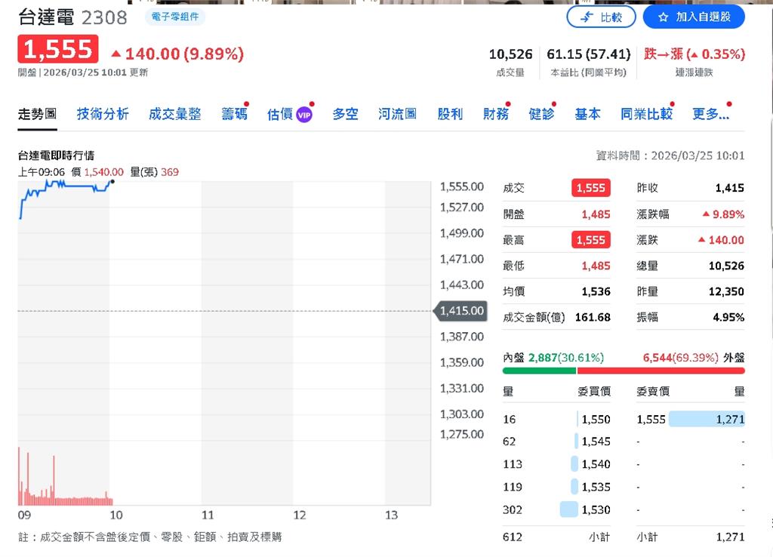The image size is (773, 557).
Task: Open the 股利 dividend tab
Action: [x=450, y=114]
